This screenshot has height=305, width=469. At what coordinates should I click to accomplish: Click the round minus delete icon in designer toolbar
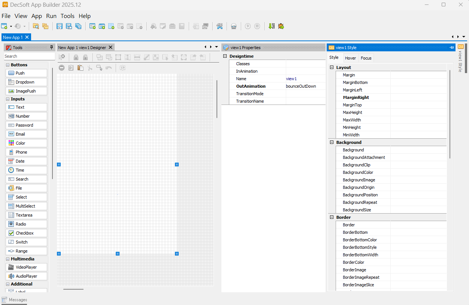point(61,68)
